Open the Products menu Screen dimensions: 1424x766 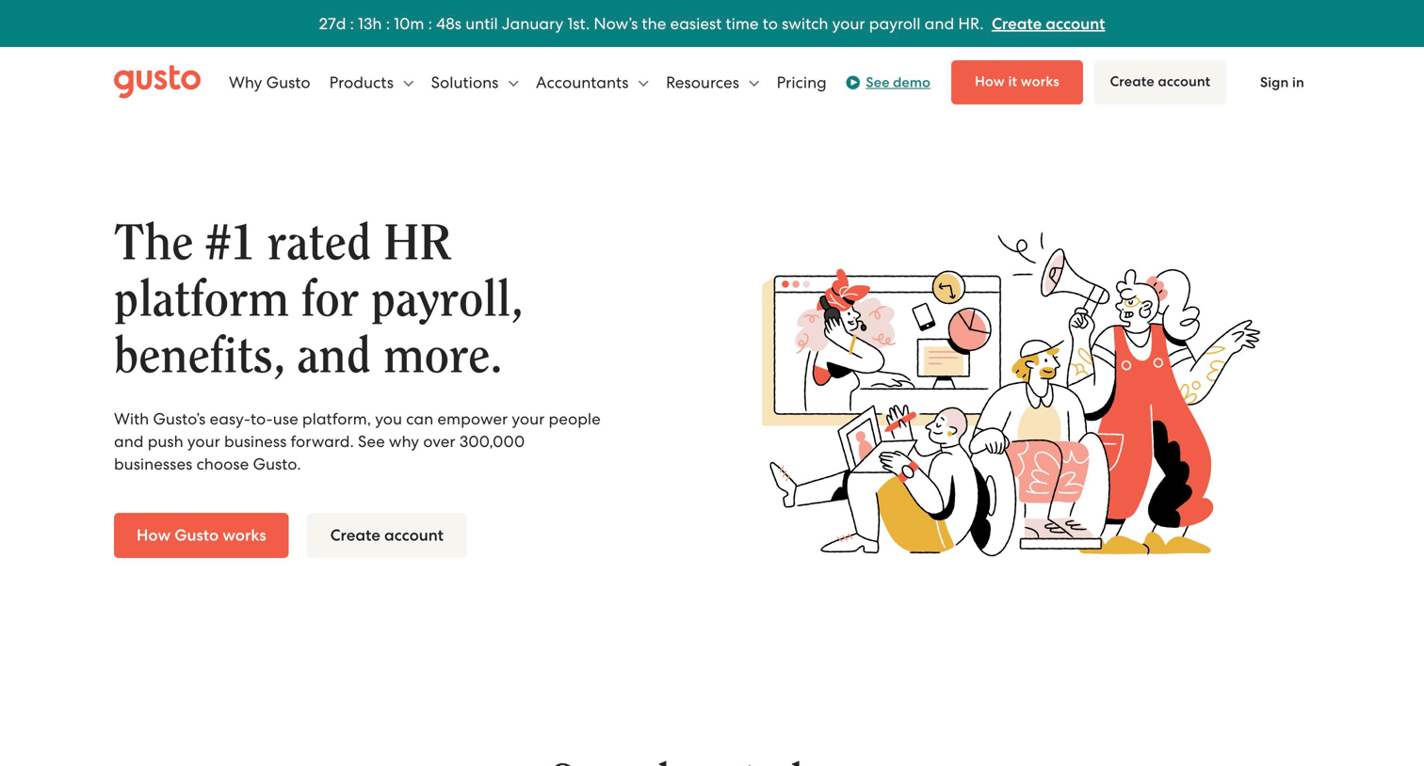pos(361,83)
